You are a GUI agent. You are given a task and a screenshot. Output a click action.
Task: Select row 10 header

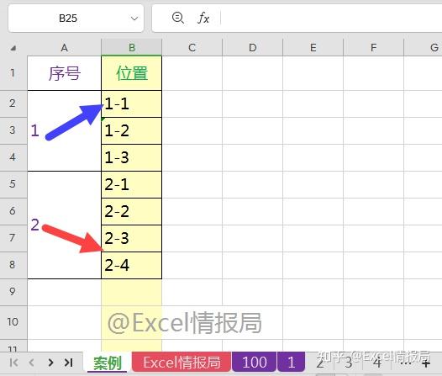(13, 322)
